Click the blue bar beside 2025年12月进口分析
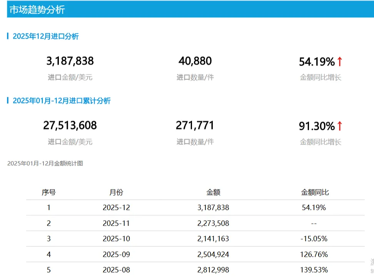The height and width of the screenshot is (277, 374). pos(8,36)
